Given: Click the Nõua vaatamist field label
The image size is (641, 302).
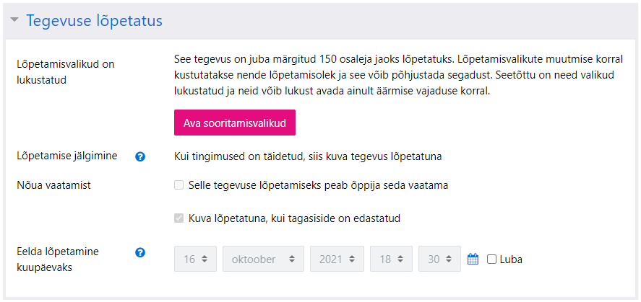Looking at the screenshot, I should click(53, 185).
